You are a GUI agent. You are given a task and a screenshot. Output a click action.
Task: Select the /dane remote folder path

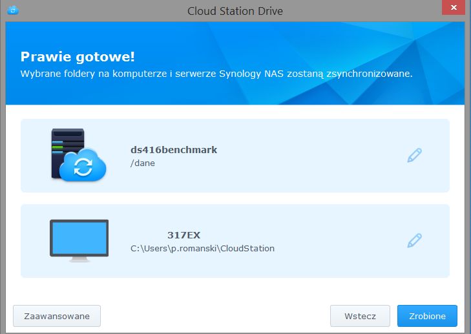click(143, 163)
